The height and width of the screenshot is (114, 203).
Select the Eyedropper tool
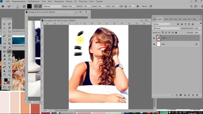9,47
